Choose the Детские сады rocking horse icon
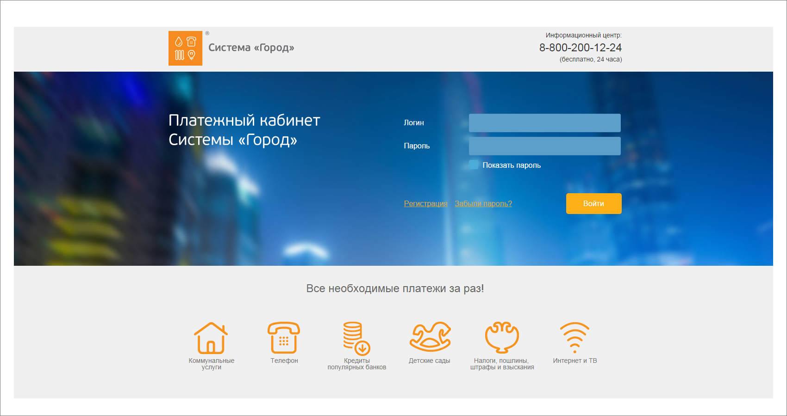 [x=430, y=336]
